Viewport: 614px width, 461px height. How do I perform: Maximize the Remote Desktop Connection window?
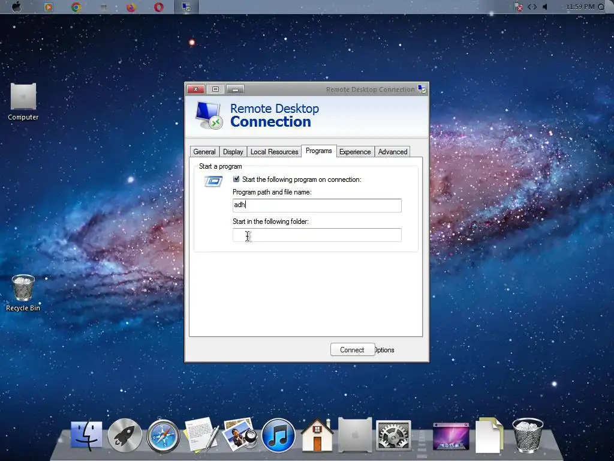pos(215,89)
